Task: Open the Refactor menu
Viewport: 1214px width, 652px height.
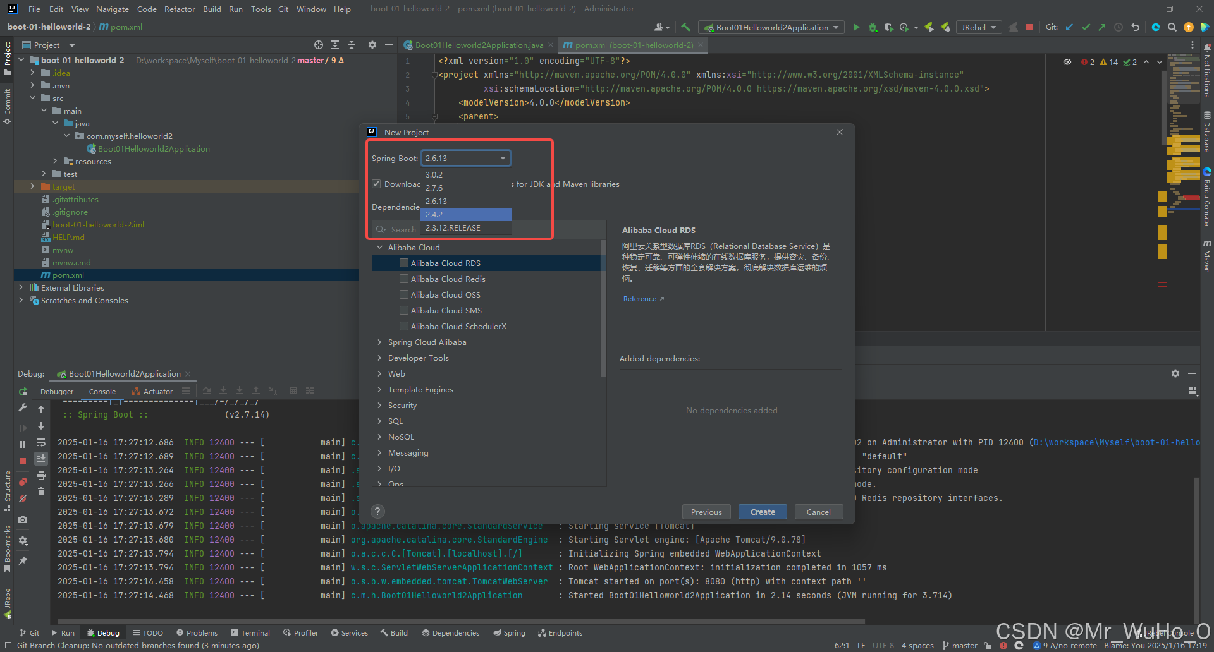Action: point(180,9)
